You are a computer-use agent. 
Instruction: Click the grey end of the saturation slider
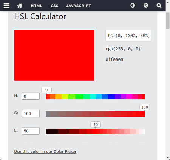[48, 114]
